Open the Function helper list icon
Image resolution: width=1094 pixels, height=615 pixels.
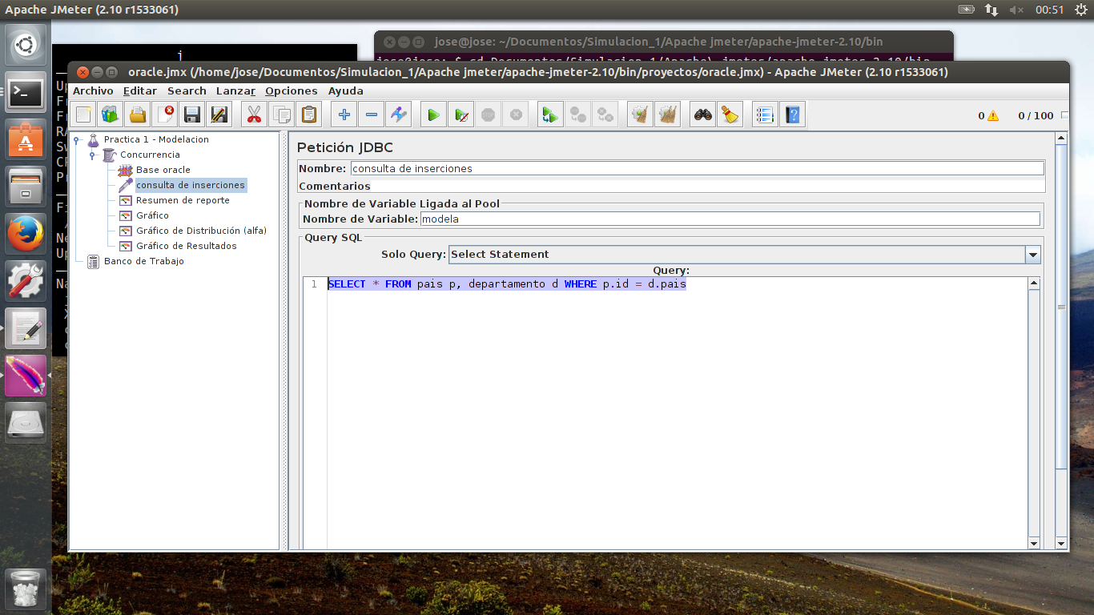(766, 115)
